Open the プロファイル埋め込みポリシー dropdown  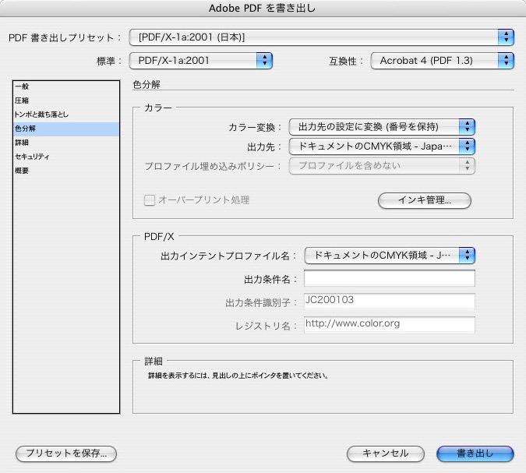coord(382,166)
